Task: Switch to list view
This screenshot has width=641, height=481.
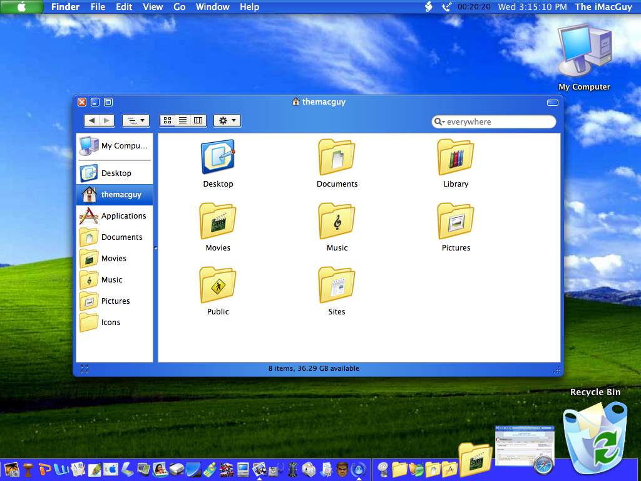Action: (183, 120)
